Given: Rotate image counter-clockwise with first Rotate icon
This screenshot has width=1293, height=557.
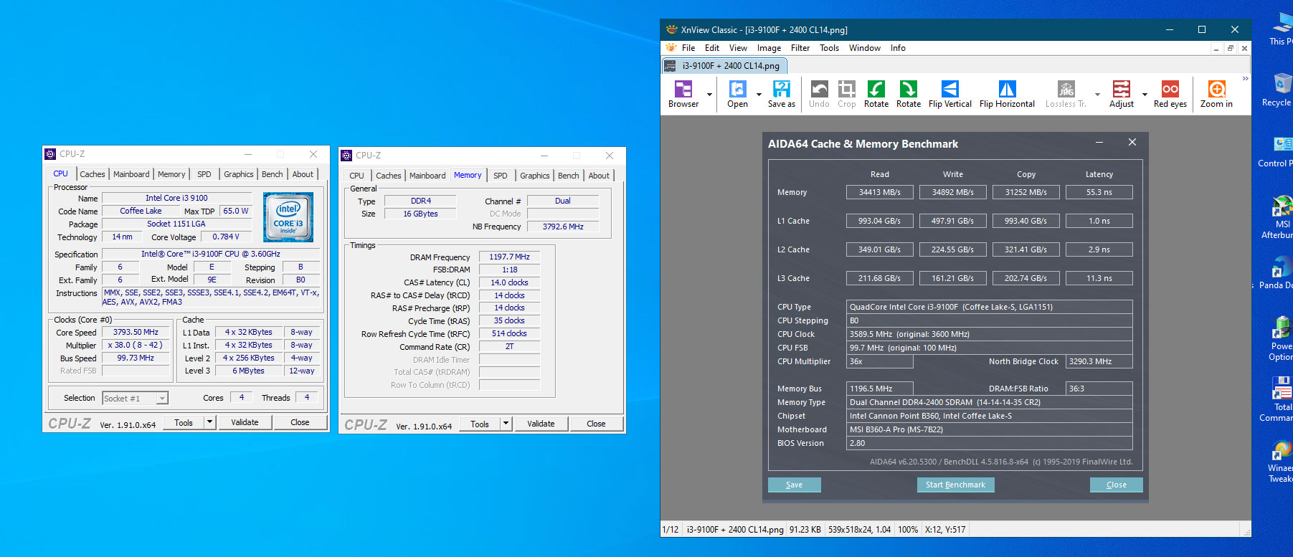Looking at the screenshot, I should point(876,94).
